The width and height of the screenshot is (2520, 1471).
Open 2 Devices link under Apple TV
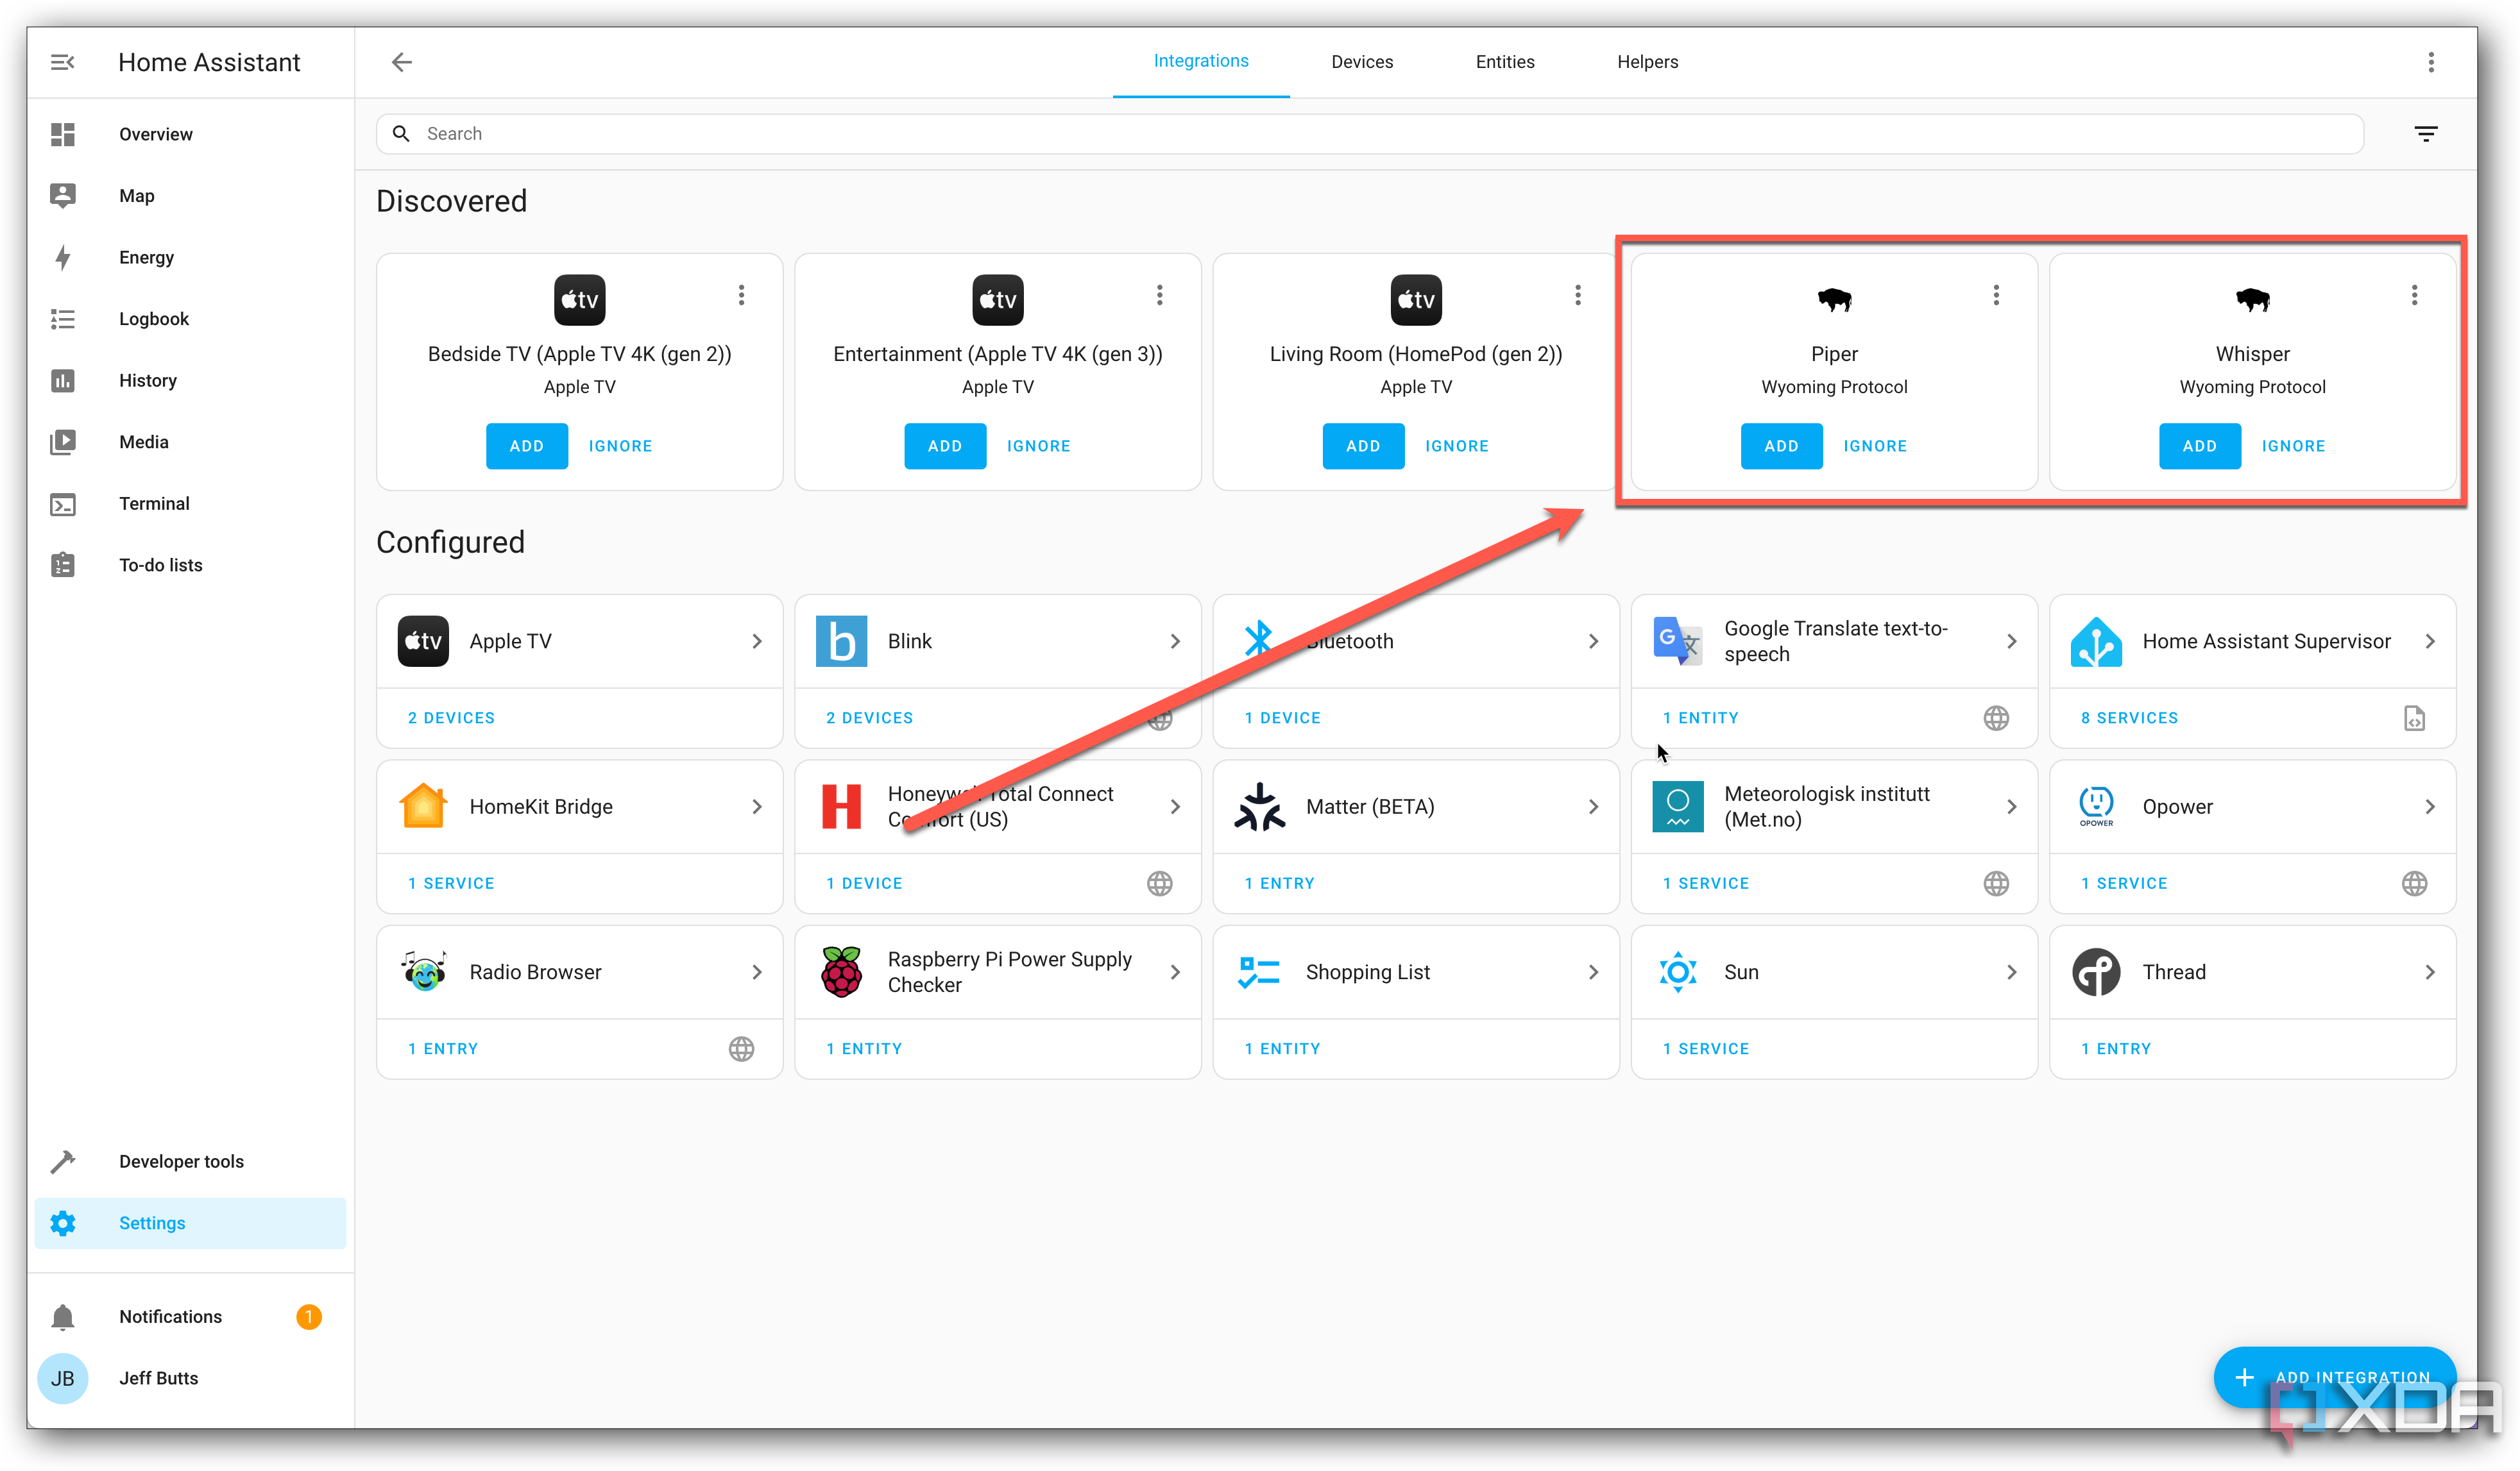[451, 719]
